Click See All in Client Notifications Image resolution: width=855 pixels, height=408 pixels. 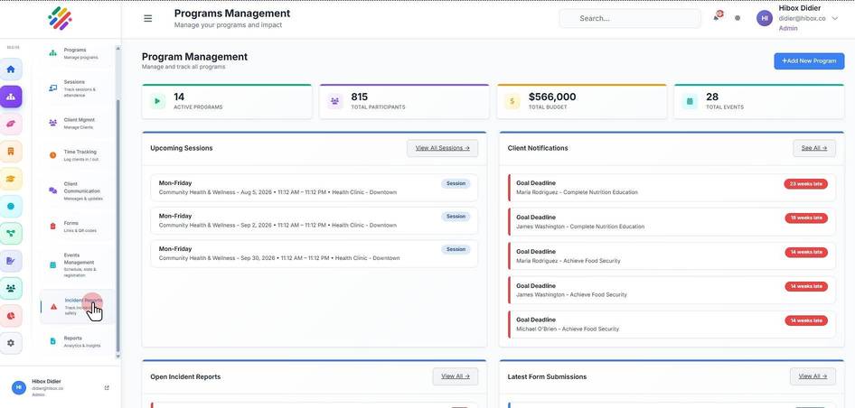(x=814, y=148)
